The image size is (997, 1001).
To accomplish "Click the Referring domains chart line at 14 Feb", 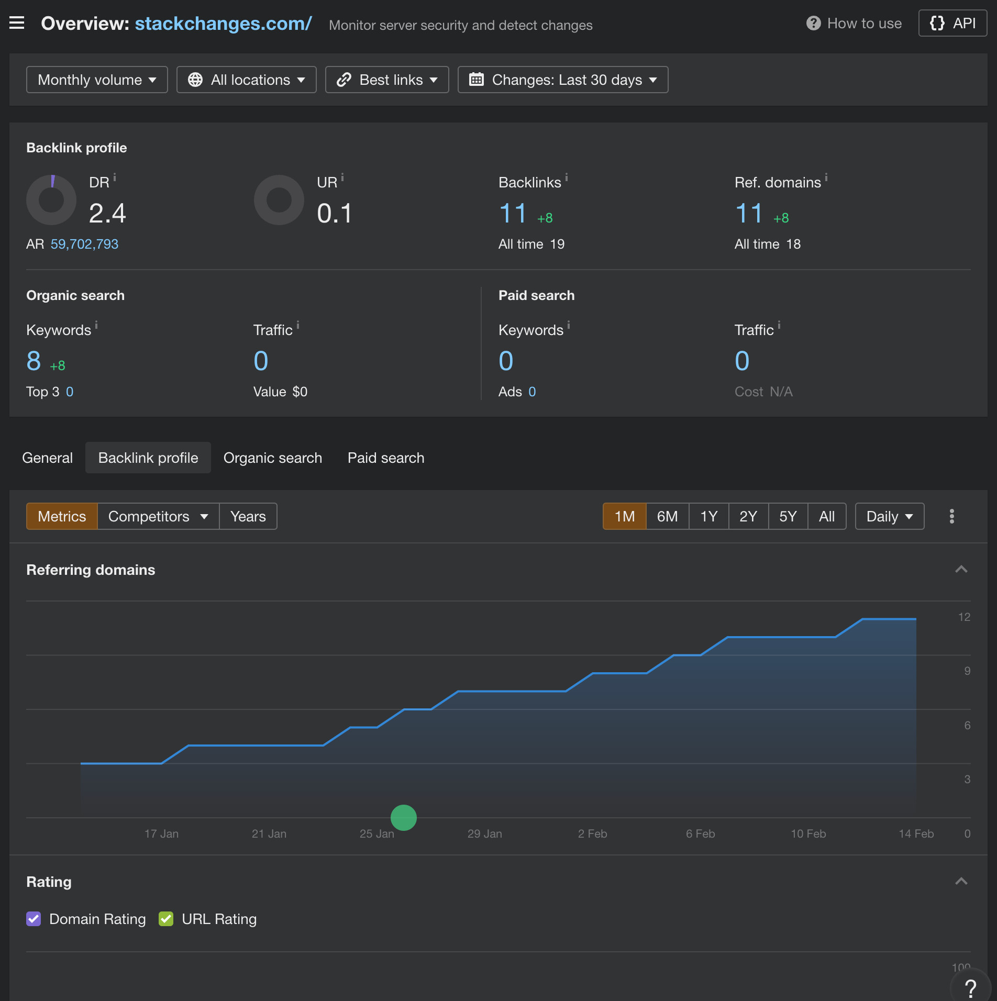I will click(x=916, y=619).
